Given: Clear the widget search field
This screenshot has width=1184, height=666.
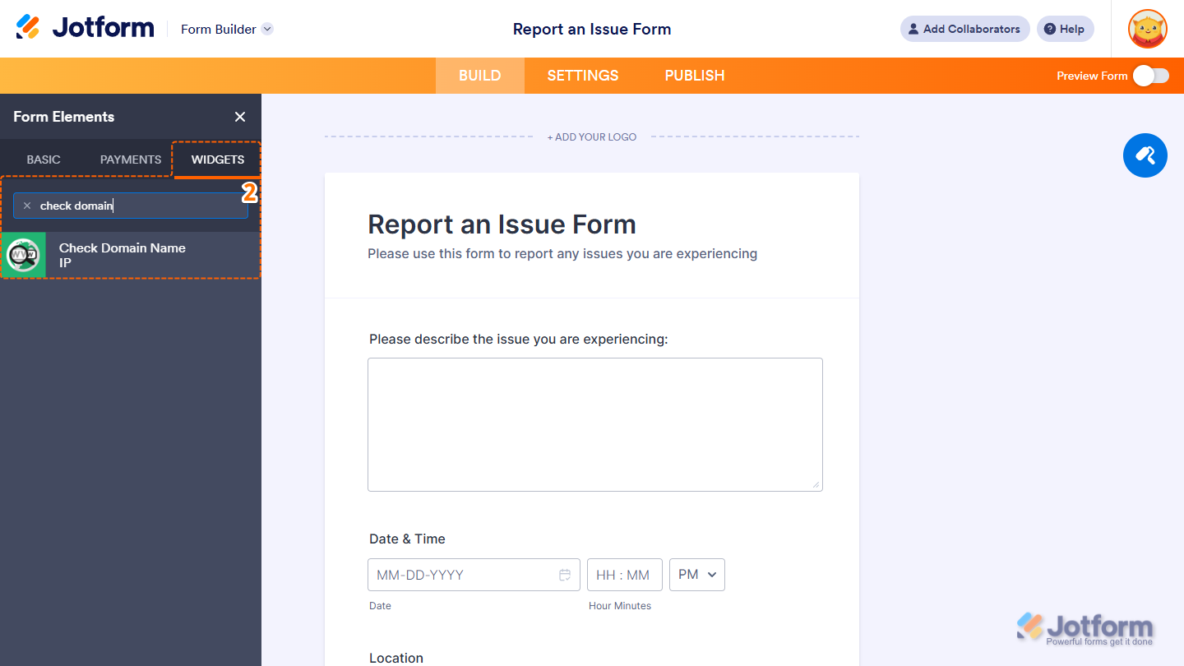Looking at the screenshot, I should [x=27, y=205].
